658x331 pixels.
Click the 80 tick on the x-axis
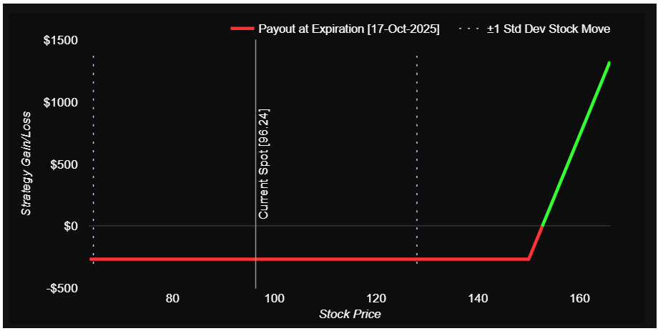pyautogui.click(x=172, y=298)
